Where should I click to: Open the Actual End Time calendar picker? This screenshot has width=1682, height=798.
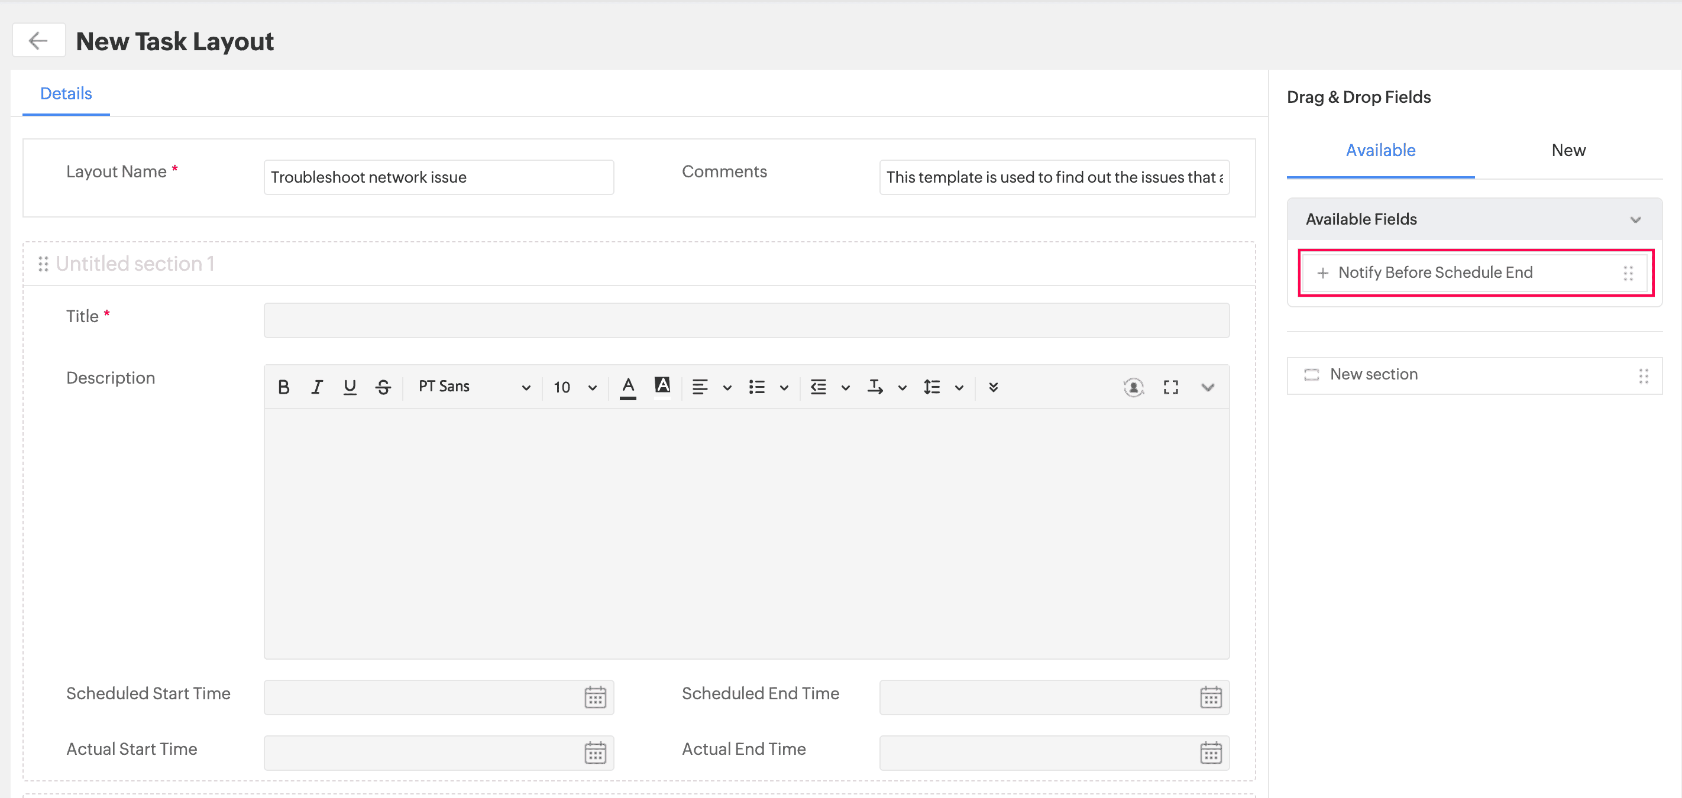pos(1211,752)
